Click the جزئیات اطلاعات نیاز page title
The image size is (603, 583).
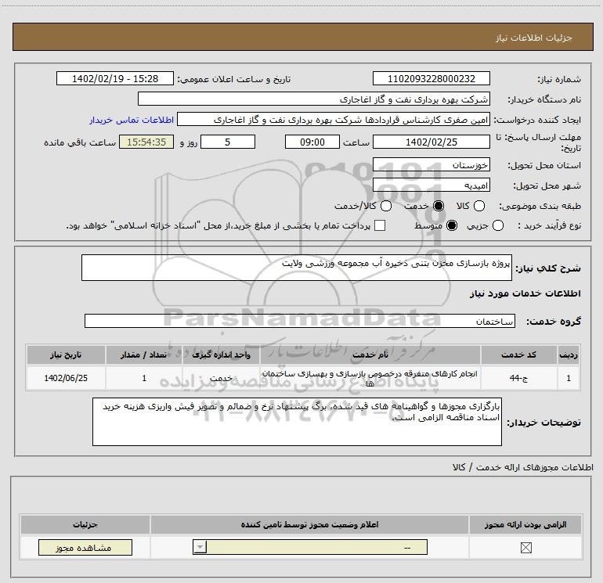533,38
